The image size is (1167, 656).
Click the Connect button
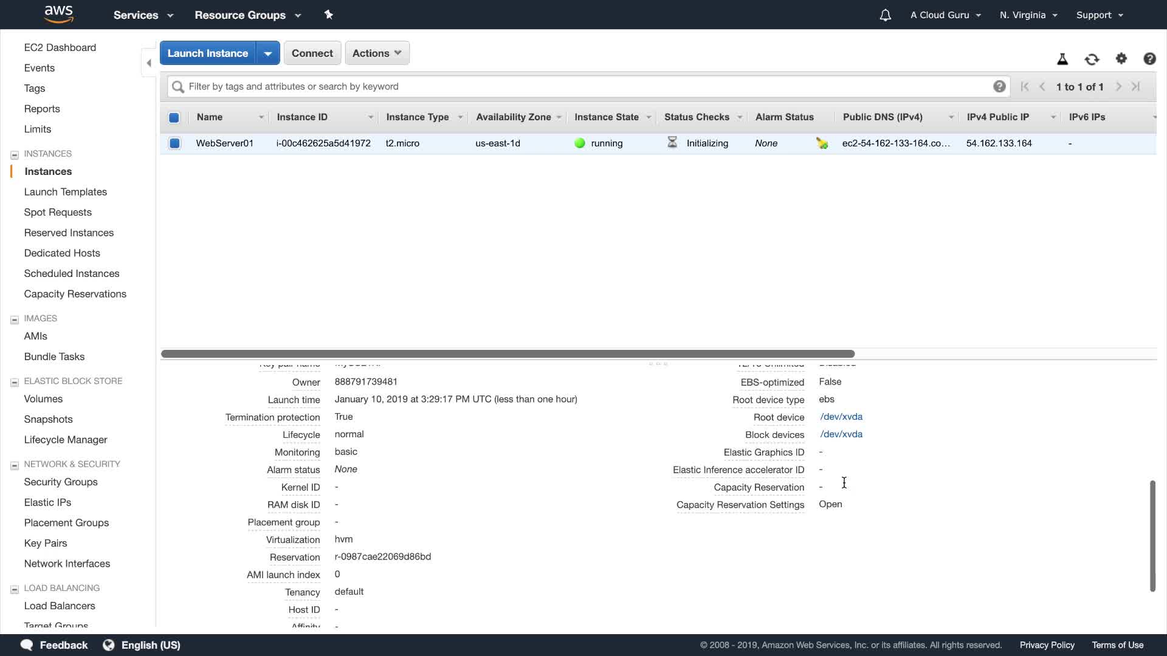(x=312, y=53)
